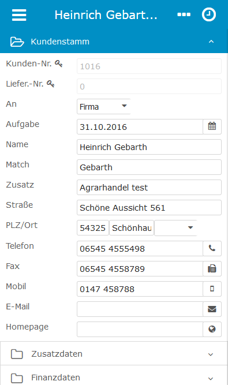
Task: Open the empty dropdown next to Ort
Action: click(175, 228)
